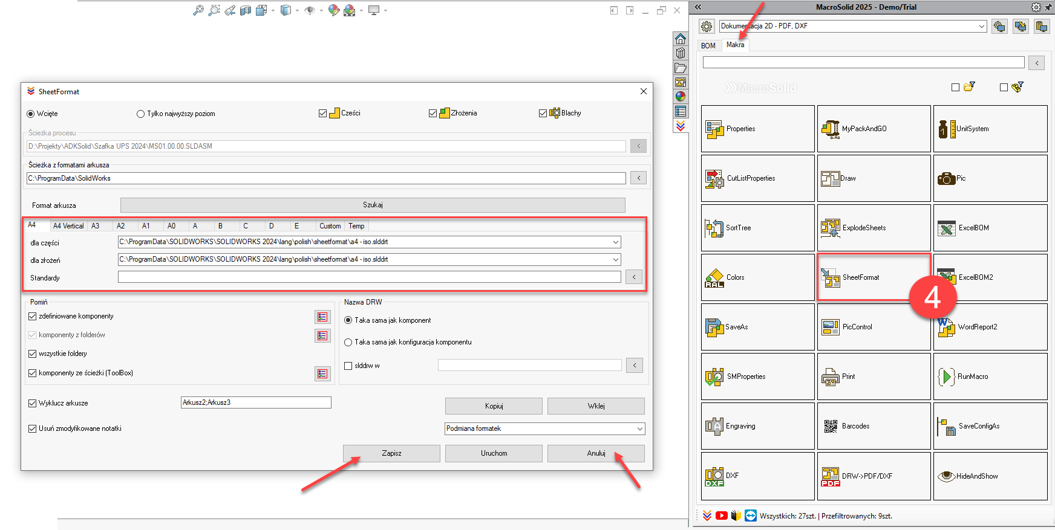This screenshot has width=1055, height=530.
Task: Open the Temp format tab
Action: [356, 226]
